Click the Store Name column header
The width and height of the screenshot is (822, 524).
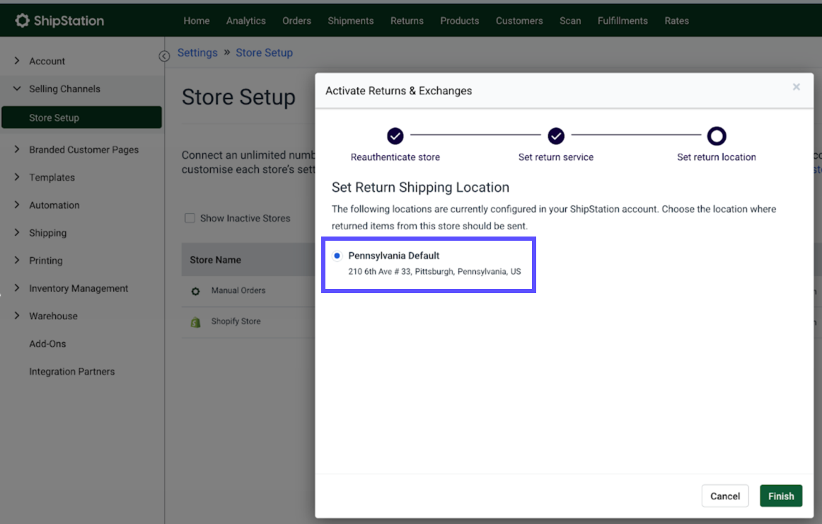pyautogui.click(x=215, y=260)
